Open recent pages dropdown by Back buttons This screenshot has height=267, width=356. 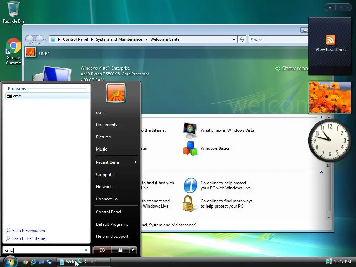pos(46,40)
